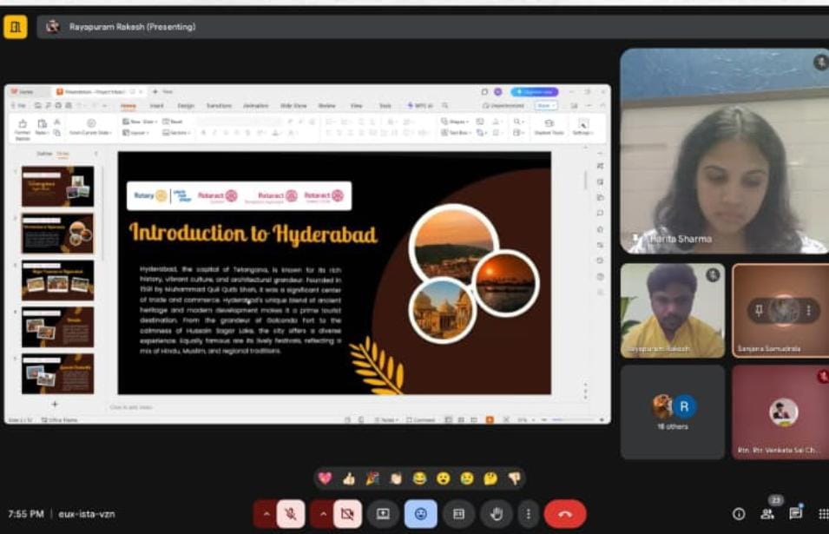This screenshot has width=829, height=534.
Task: Select the Introduction to Hyderabad slide thumbnail
Action: point(57,234)
